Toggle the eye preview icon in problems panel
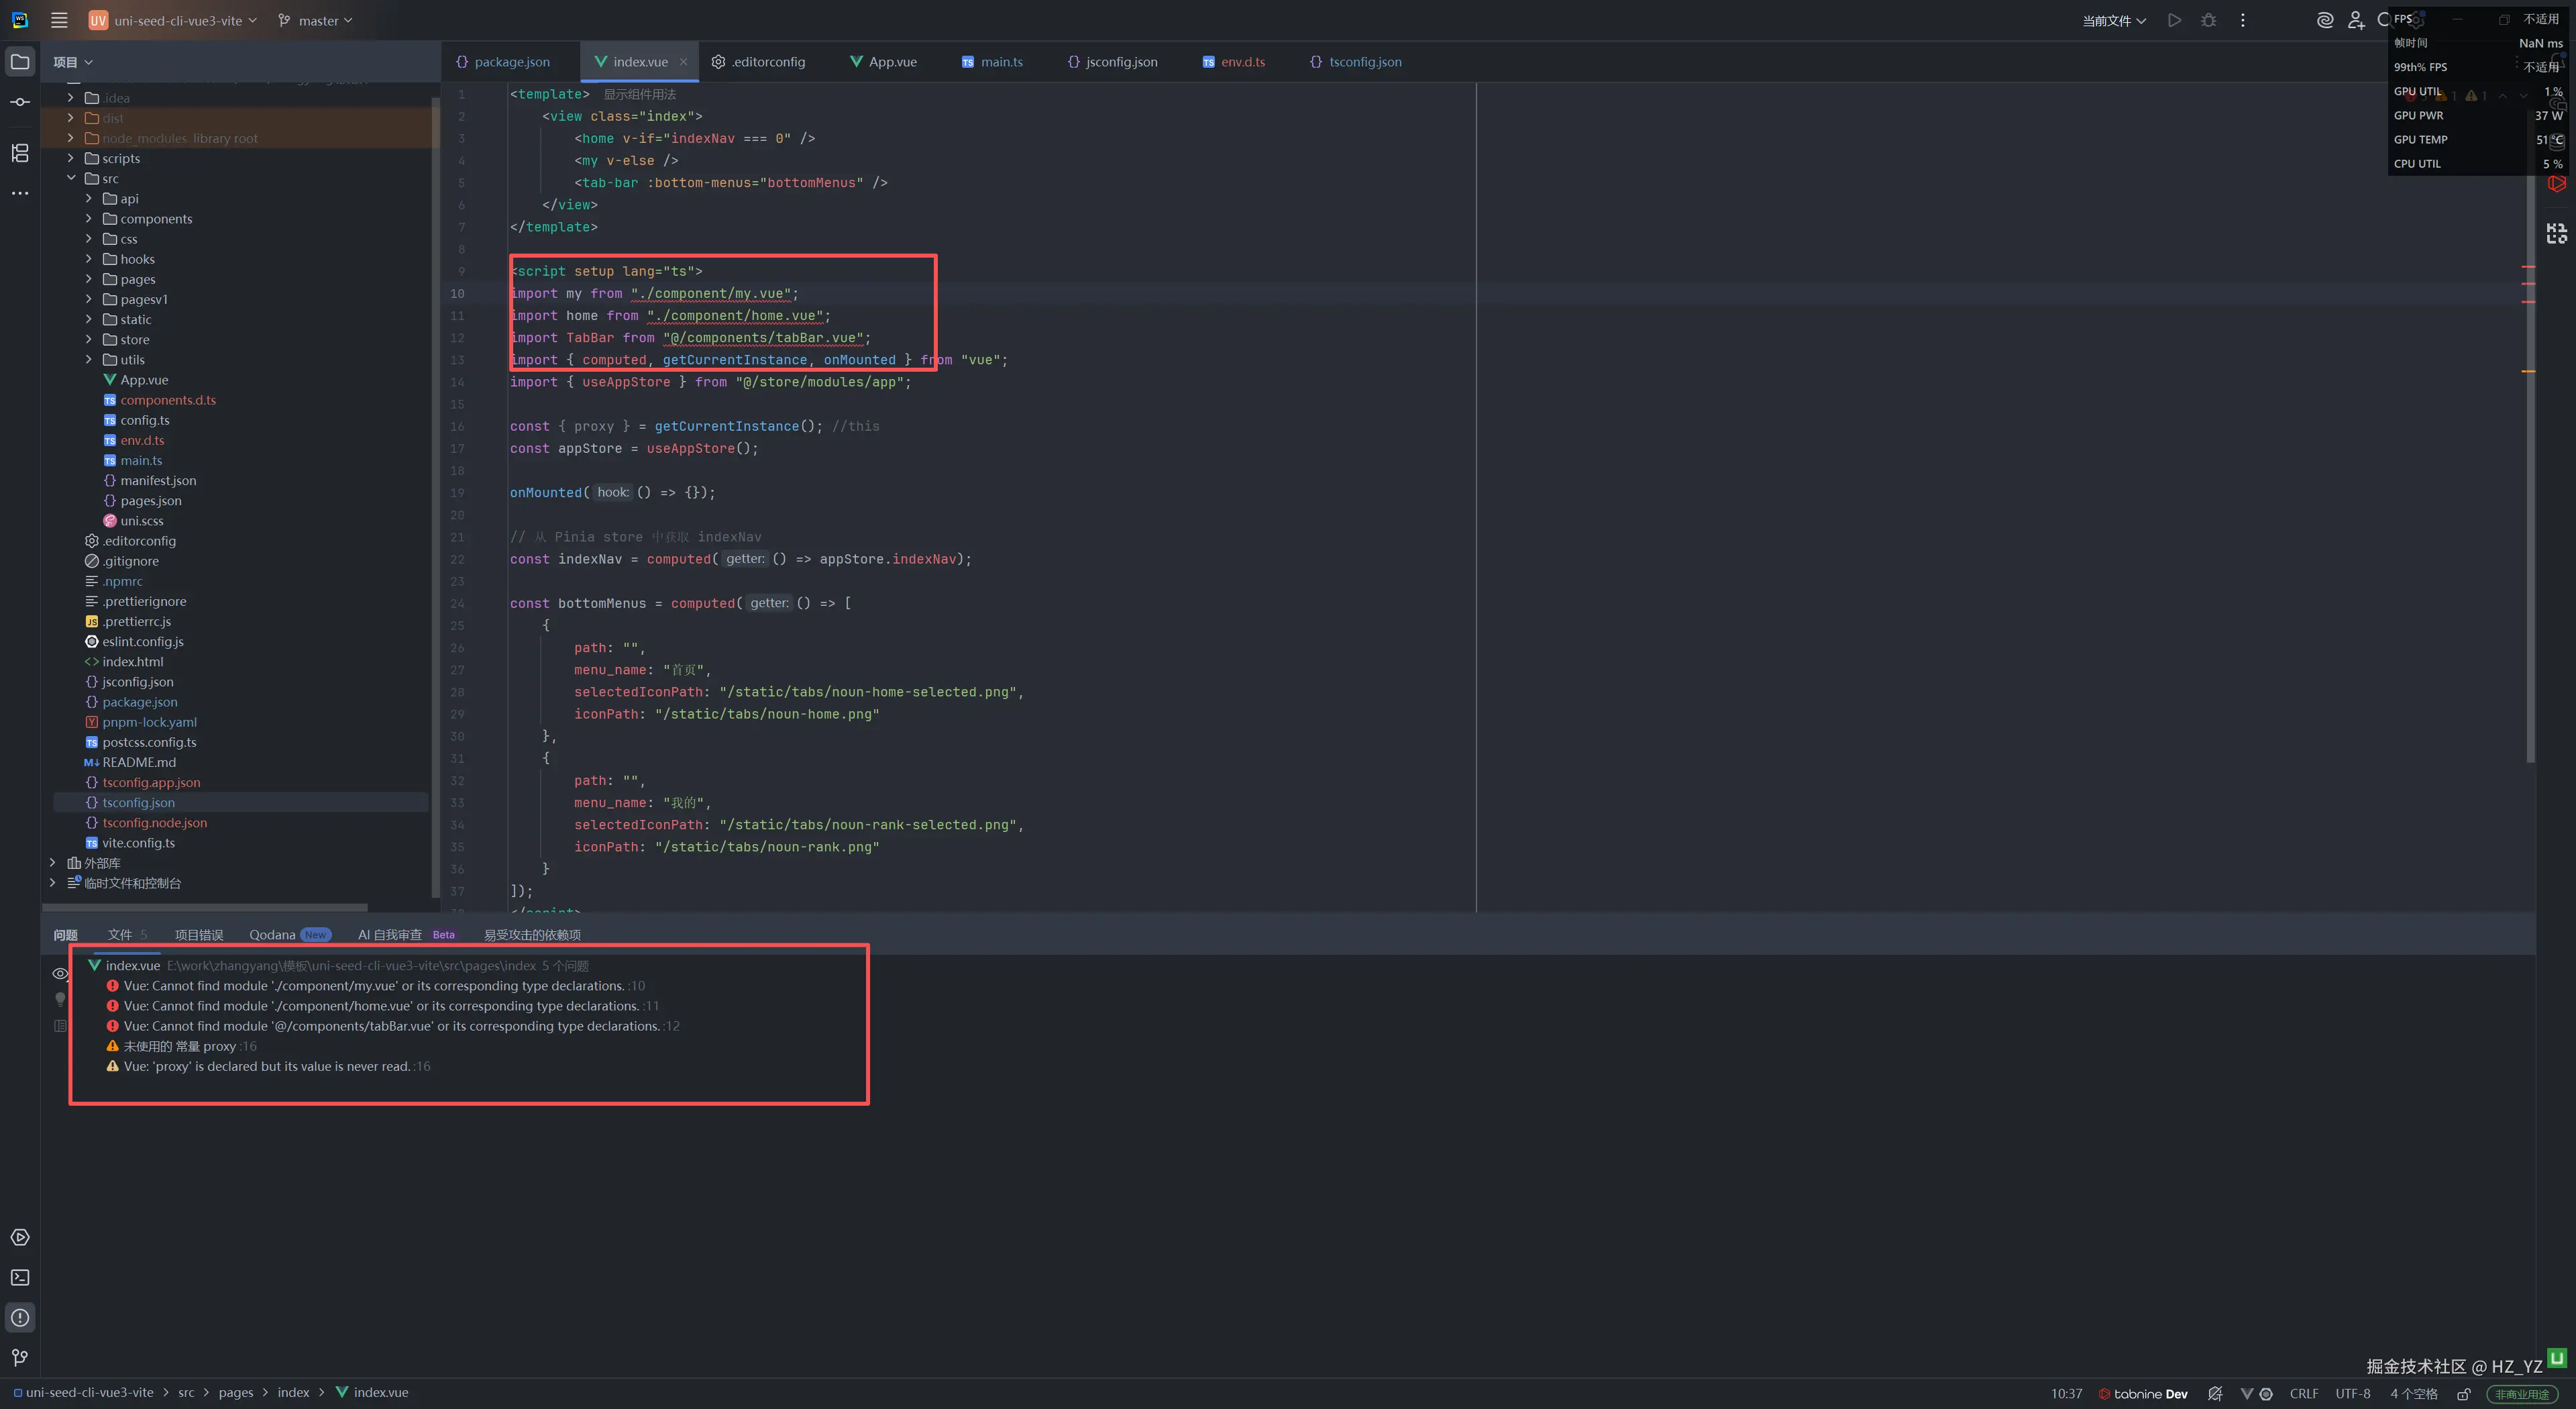 60,973
